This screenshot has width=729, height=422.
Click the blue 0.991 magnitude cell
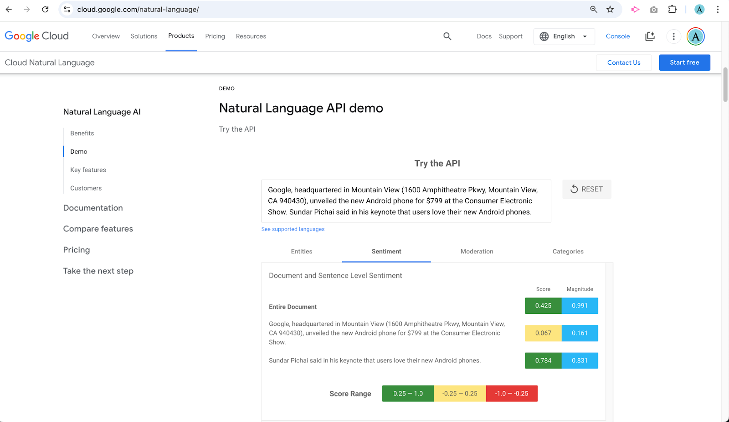click(580, 306)
